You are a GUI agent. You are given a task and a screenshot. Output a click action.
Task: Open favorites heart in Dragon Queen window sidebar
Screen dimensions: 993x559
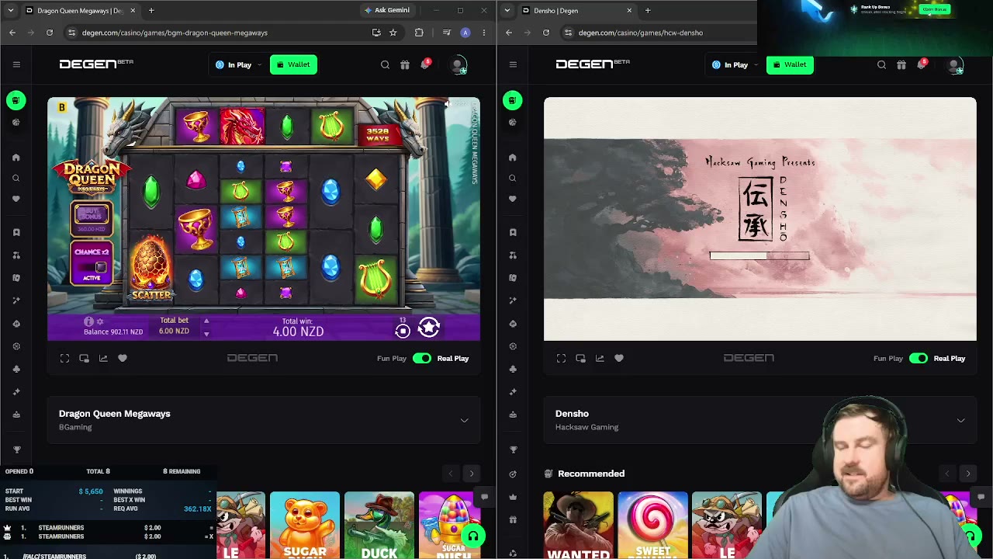point(16,199)
